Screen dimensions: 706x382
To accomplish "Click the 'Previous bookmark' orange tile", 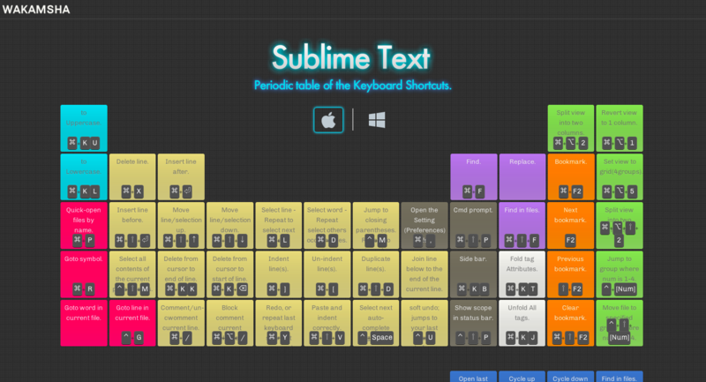I will pos(571,274).
